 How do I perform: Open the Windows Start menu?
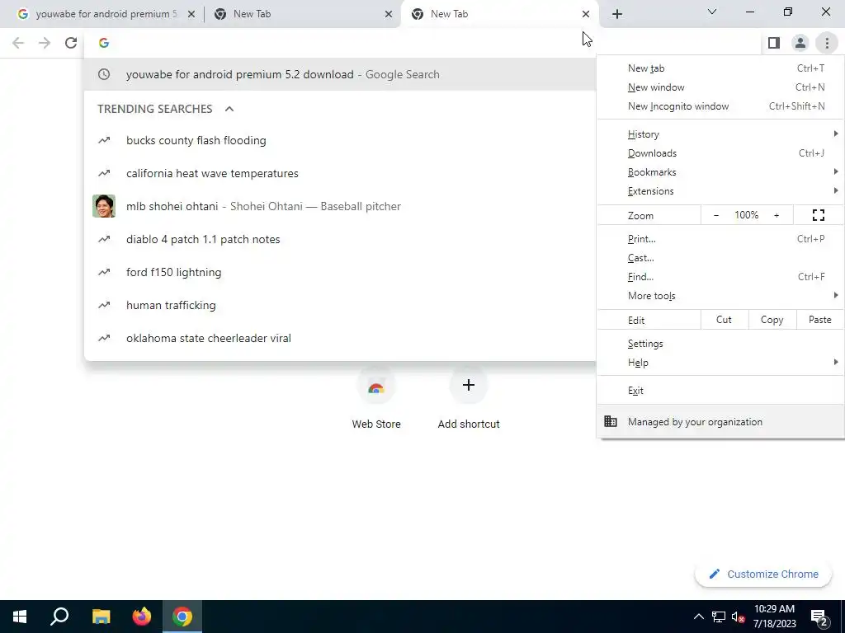20,617
